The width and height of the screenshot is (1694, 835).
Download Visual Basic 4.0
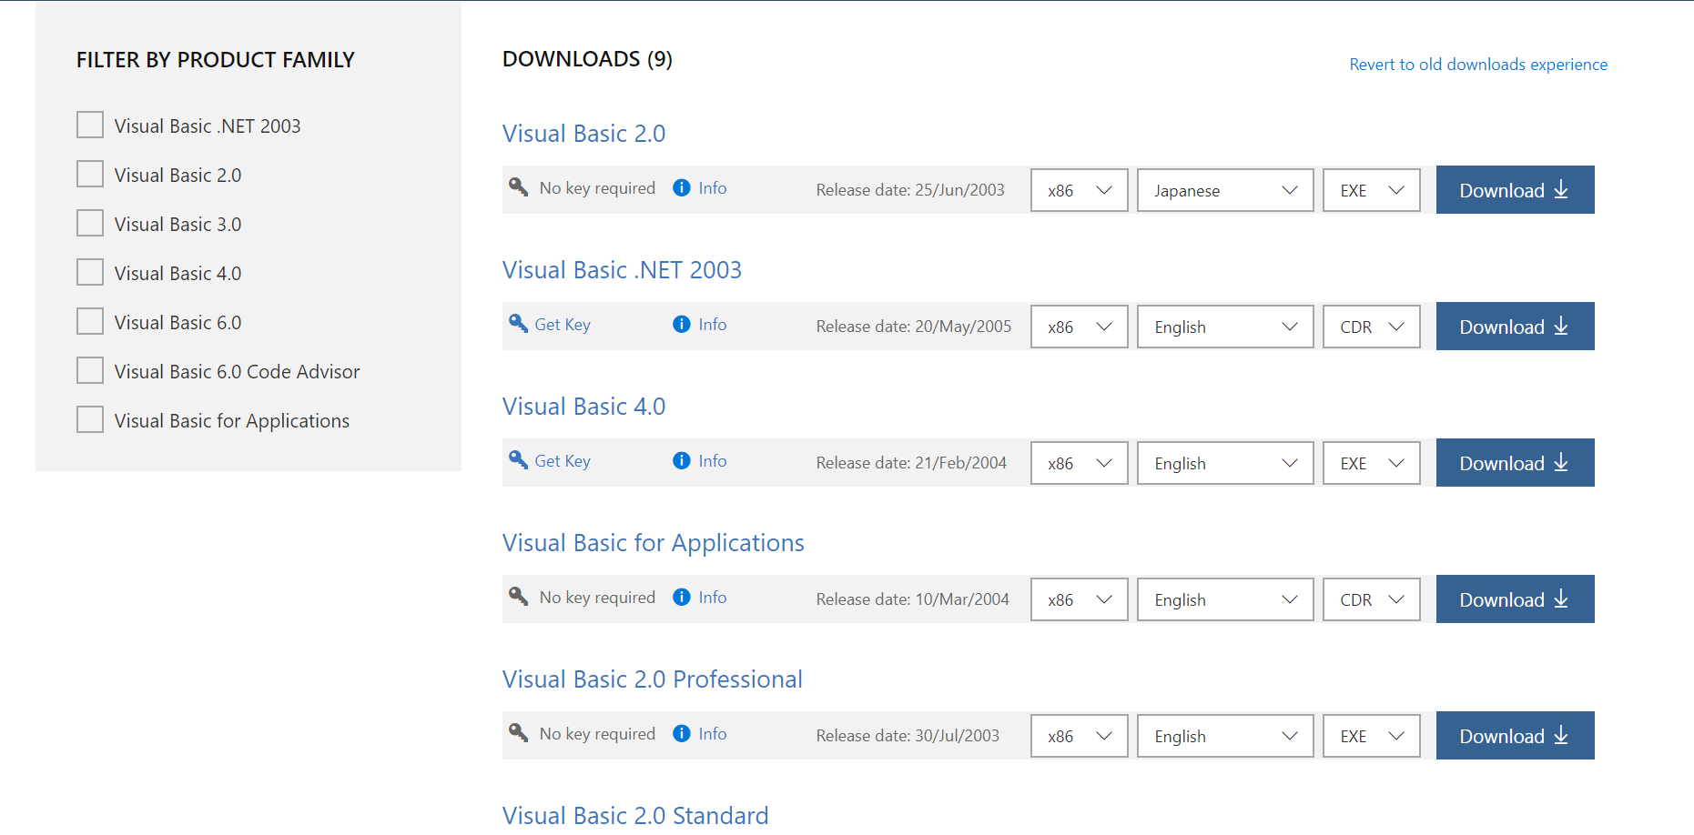click(1516, 463)
